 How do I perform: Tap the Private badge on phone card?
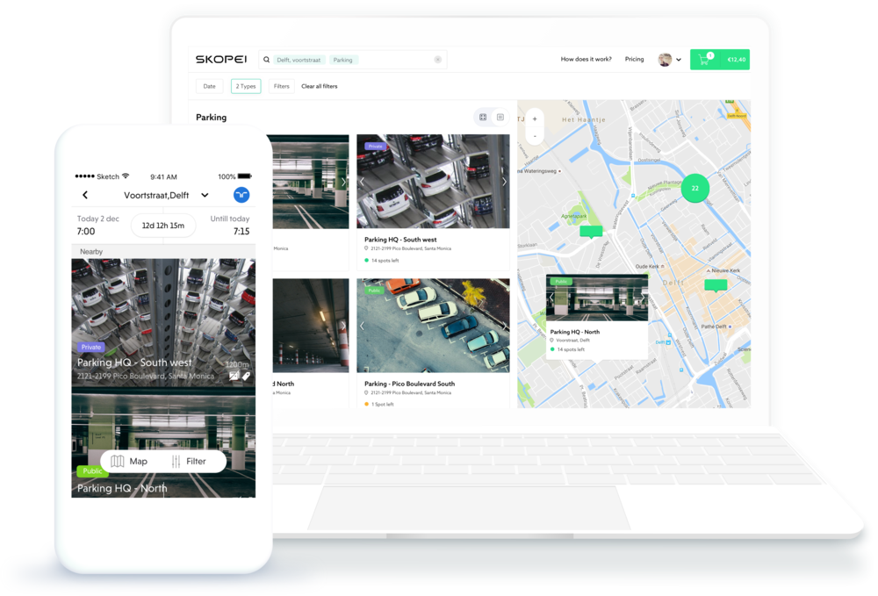tap(90, 347)
